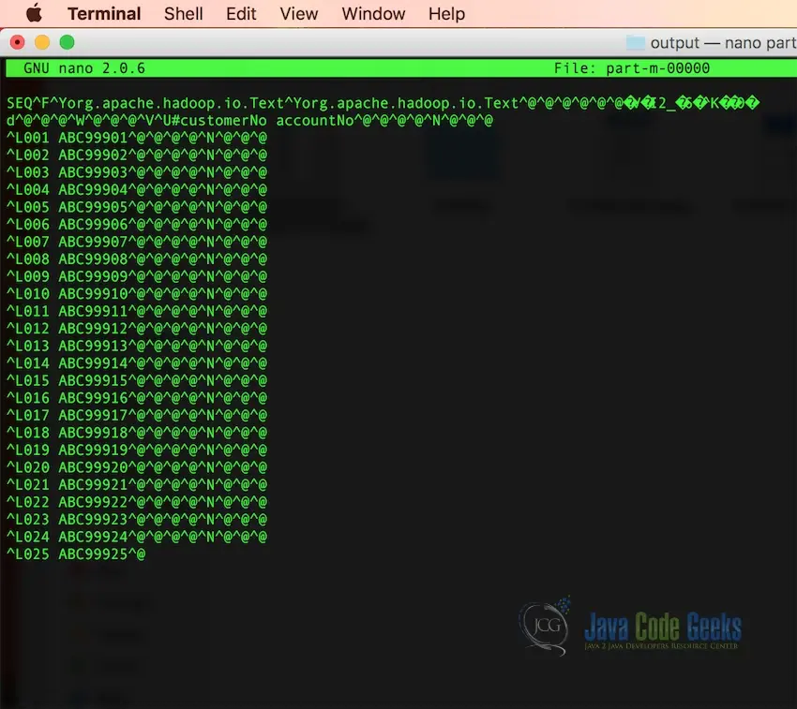
Task: Place cursor on row 'ABC99915'
Action: 136,380
